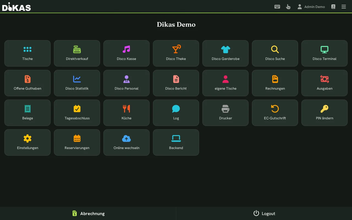The image size is (352, 220).
Task: Click the DIKAS logo in header
Action: pyautogui.click(x=16, y=7)
